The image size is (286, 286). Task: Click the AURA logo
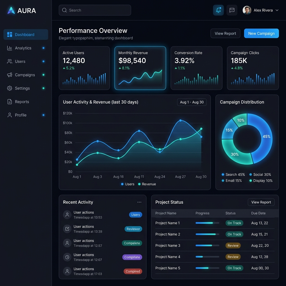click(22, 10)
